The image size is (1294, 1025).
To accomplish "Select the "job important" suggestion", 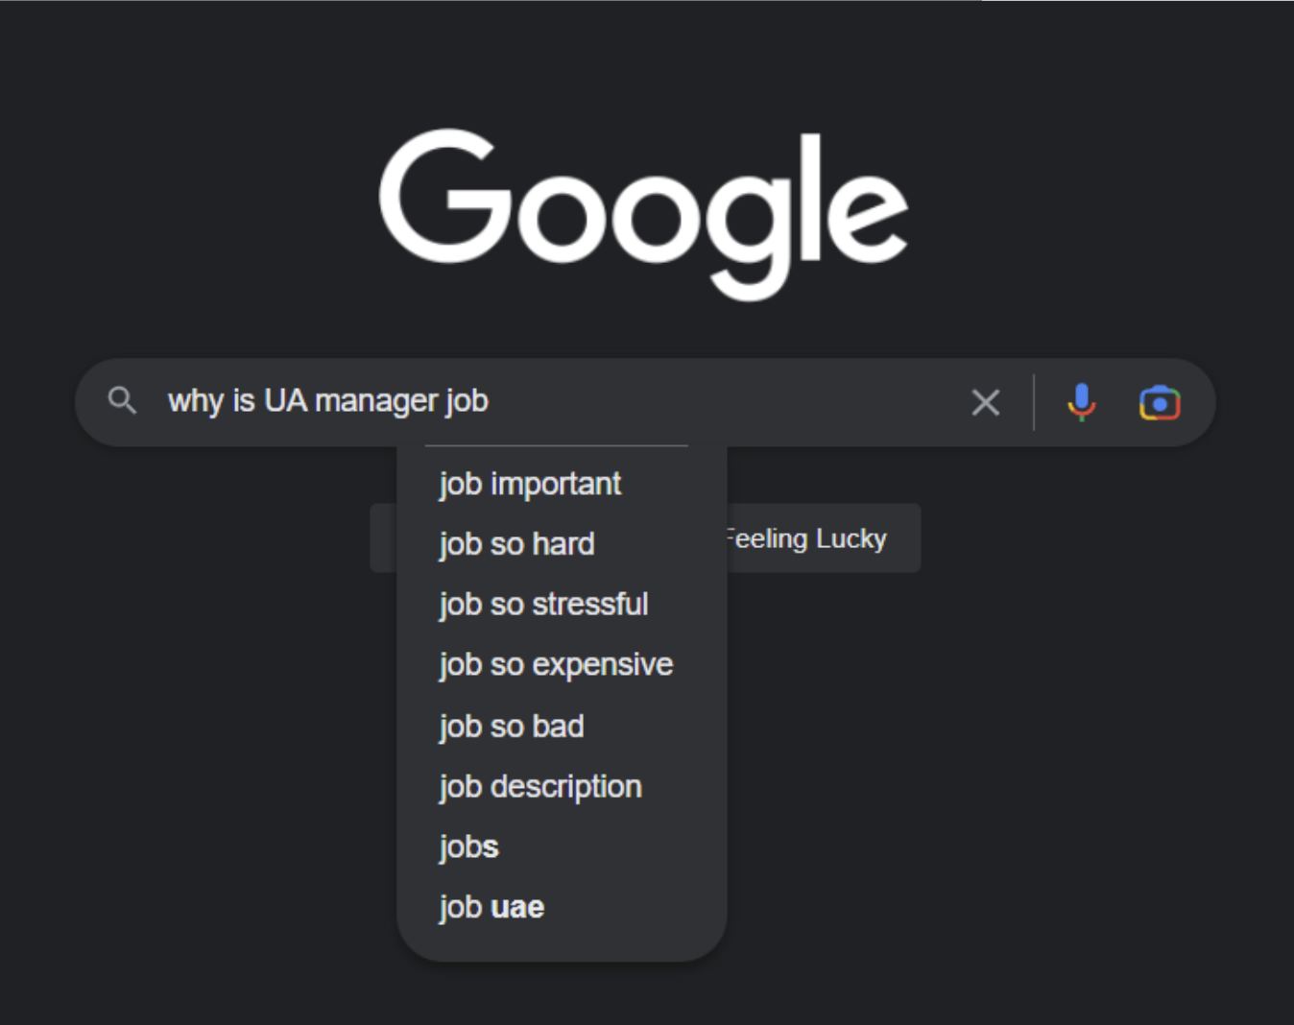I will click(x=562, y=484).
